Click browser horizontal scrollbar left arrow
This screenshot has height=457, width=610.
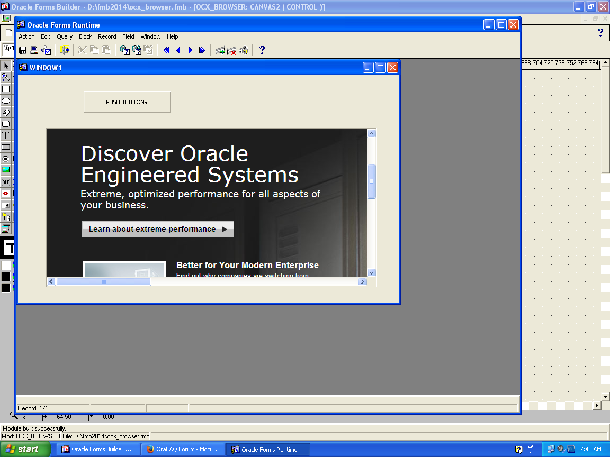click(51, 282)
